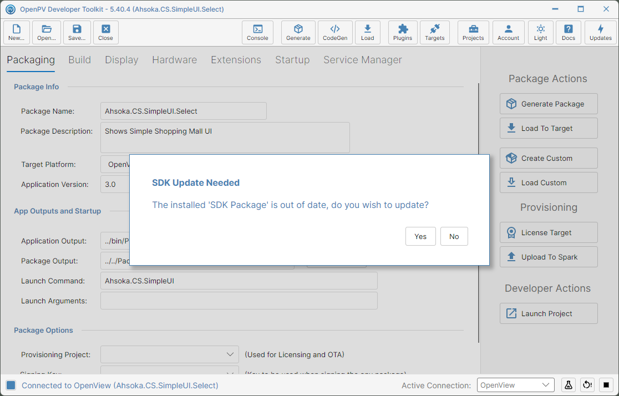Viewport: 619px width, 396px height.
Task: Switch to the Packaging tab
Action: pos(31,60)
